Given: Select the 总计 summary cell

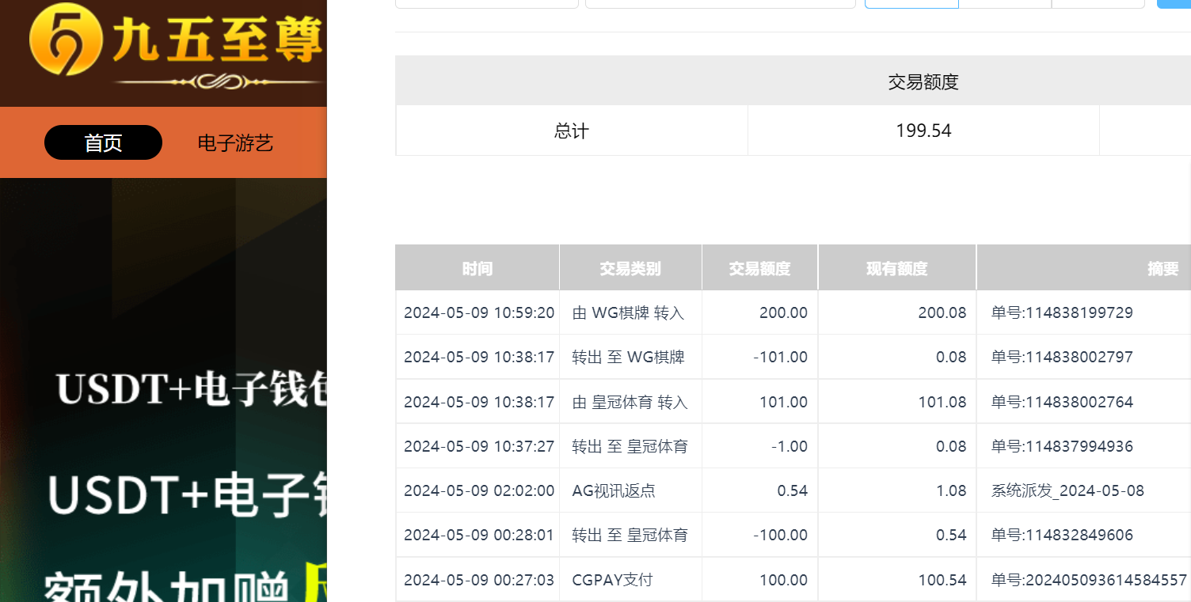Looking at the screenshot, I should pyautogui.click(x=572, y=131).
